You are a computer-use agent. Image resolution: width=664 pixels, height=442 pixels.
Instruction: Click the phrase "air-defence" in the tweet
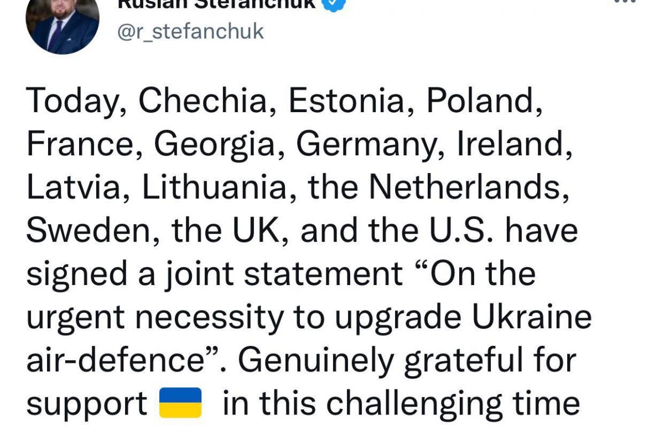click(x=113, y=360)
